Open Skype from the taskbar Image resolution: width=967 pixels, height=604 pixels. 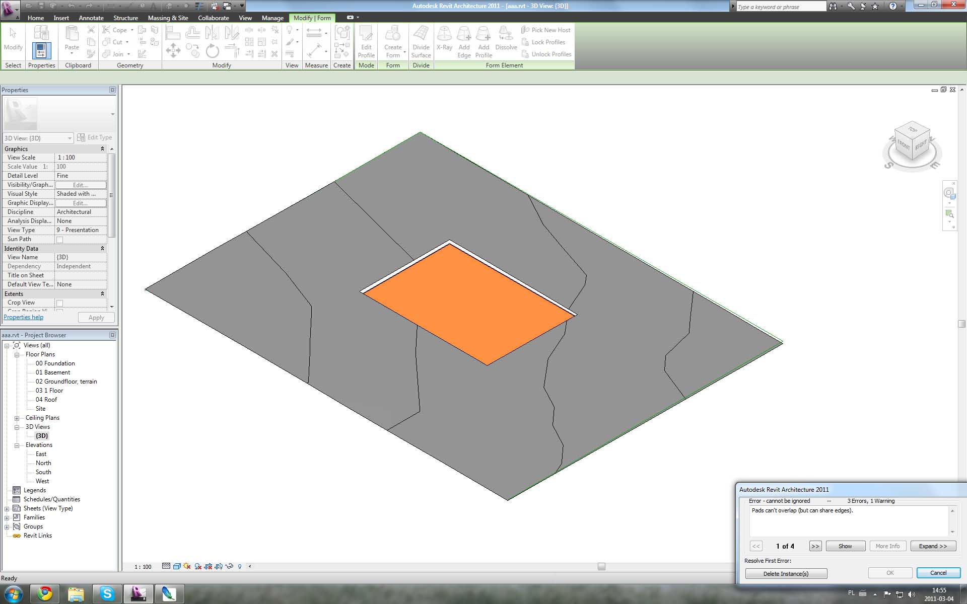coord(107,594)
